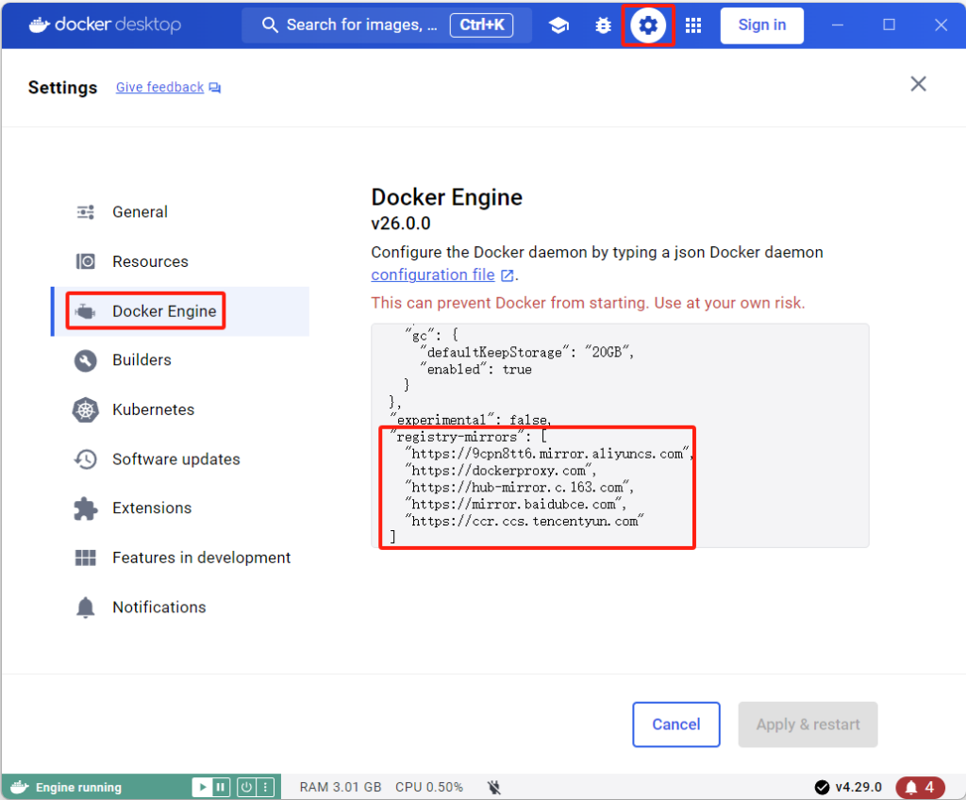Click the Cancel button
966x800 pixels.
675,725
